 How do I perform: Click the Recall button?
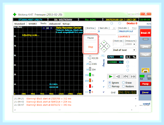pos(145,55)
